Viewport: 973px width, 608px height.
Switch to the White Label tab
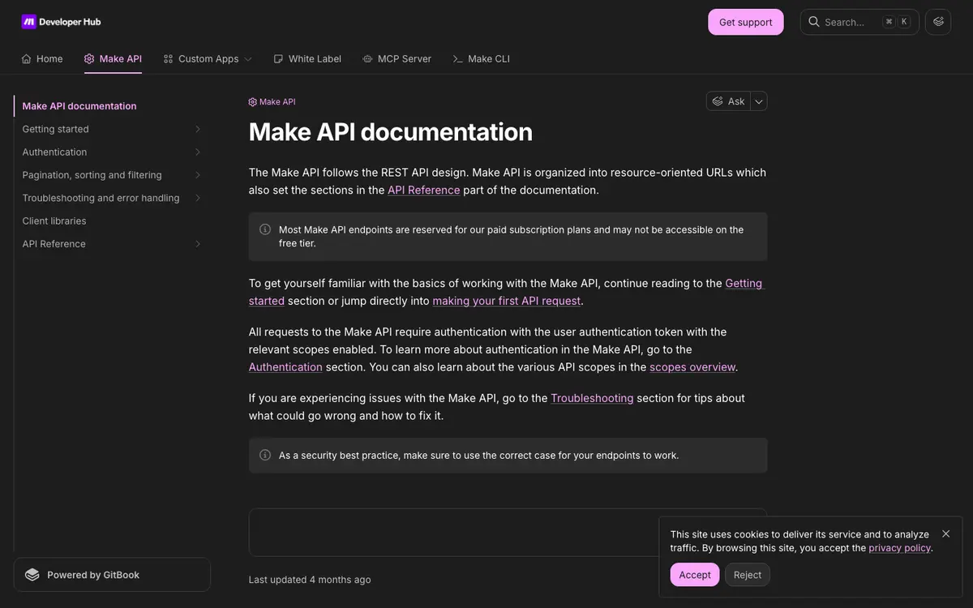click(x=307, y=59)
